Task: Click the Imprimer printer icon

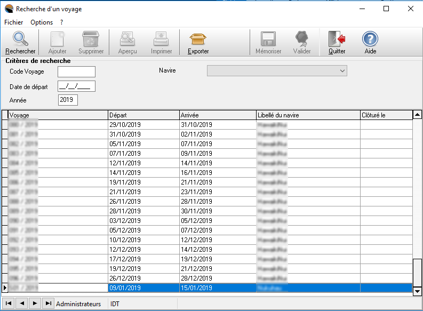Action: (x=161, y=39)
